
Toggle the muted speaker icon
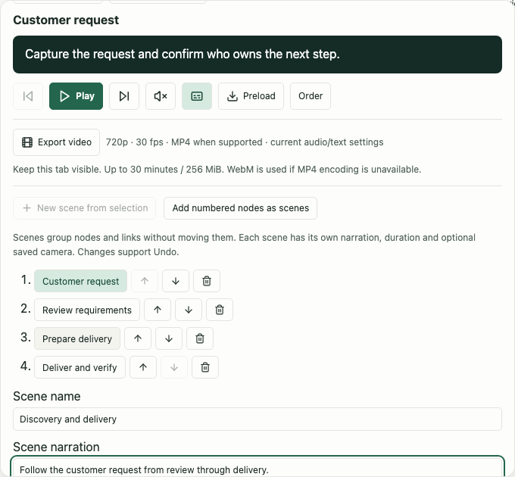161,96
